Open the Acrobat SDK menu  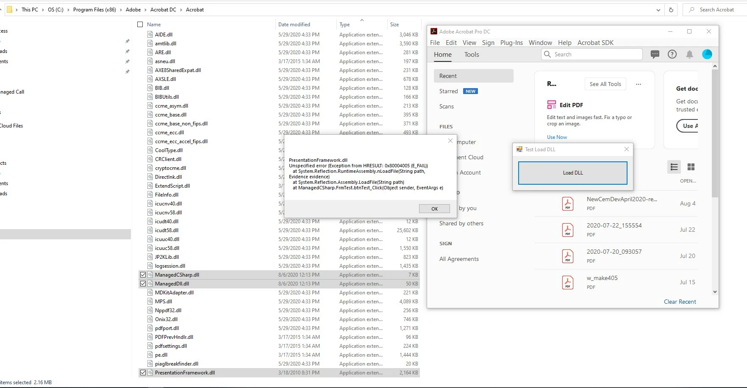click(x=595, y=42)
